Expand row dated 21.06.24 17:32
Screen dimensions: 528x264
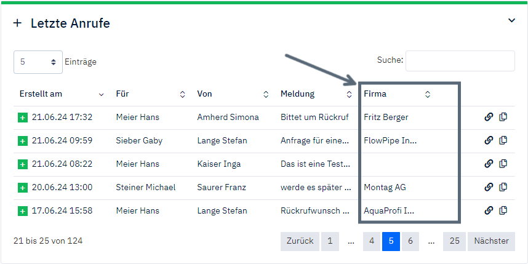pyautogui.click(x=23, y=117)
